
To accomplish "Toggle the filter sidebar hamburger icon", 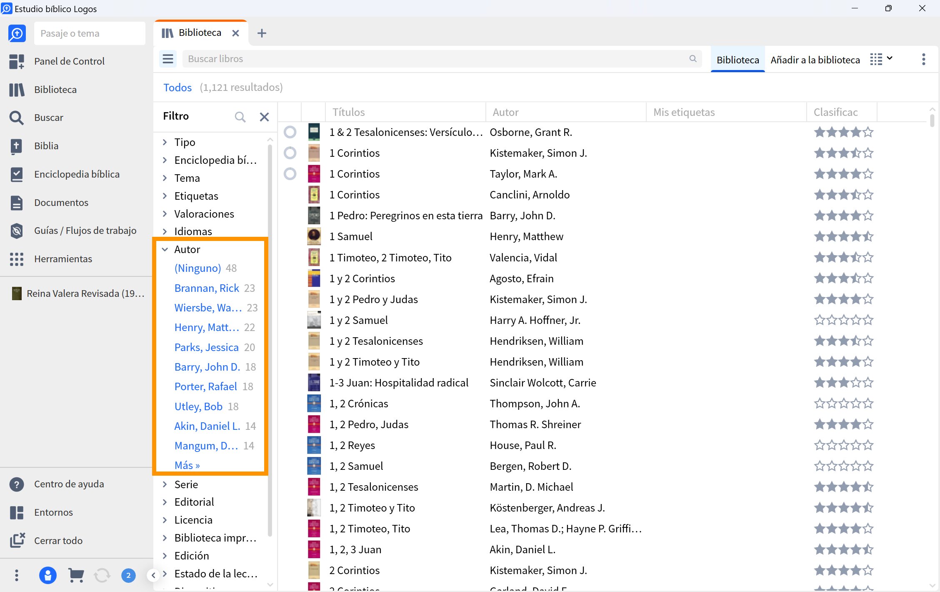I will [x=168, y=59].
